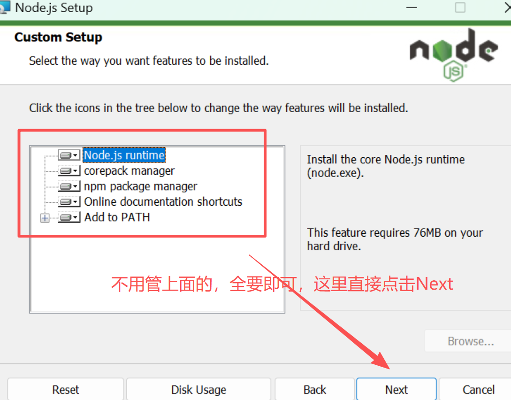Image resolution: width=511 pixels, height=400 pixels.
Task: Click 'Select the way you want features' text
Action: tap(149, 61)
